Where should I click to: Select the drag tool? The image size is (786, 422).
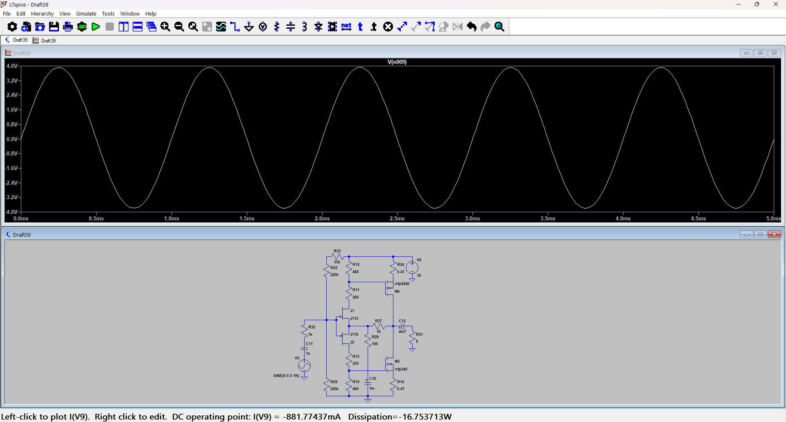tap(430, 27)
